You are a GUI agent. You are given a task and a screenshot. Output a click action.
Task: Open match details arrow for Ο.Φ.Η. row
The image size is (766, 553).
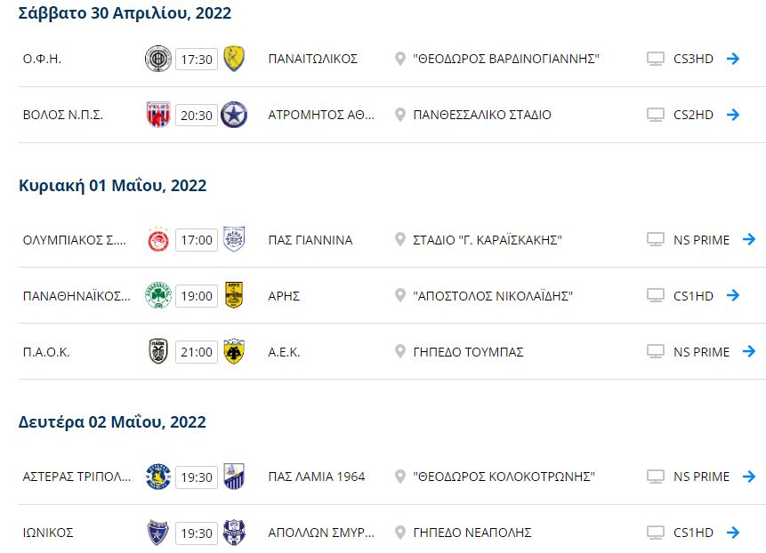tap(733, 59)
